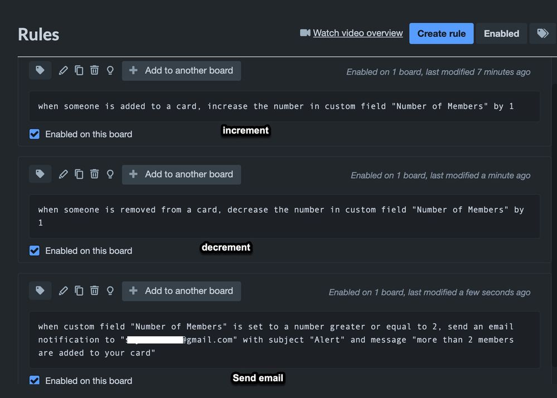Toggle Enabled on this board for Send email rule
557x398 pixels.
(x=34, y=380)
